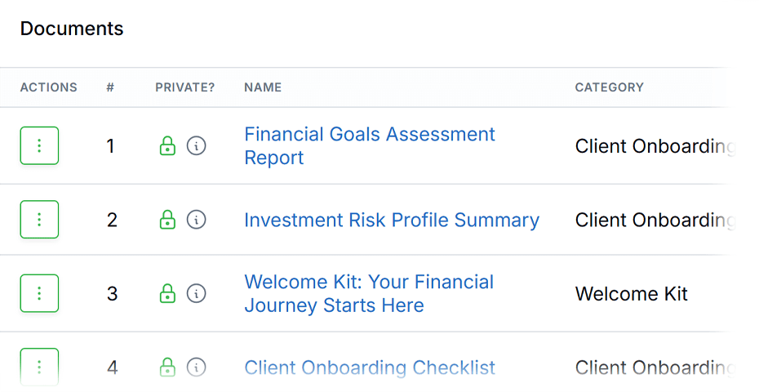759x392 pixels.
Task: Open actions menu for document row 1
Action: tap(39, 146)
